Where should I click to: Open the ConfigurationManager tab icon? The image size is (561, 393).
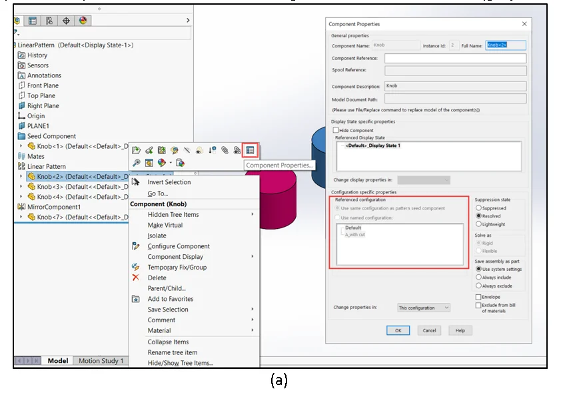click(49, 21)
